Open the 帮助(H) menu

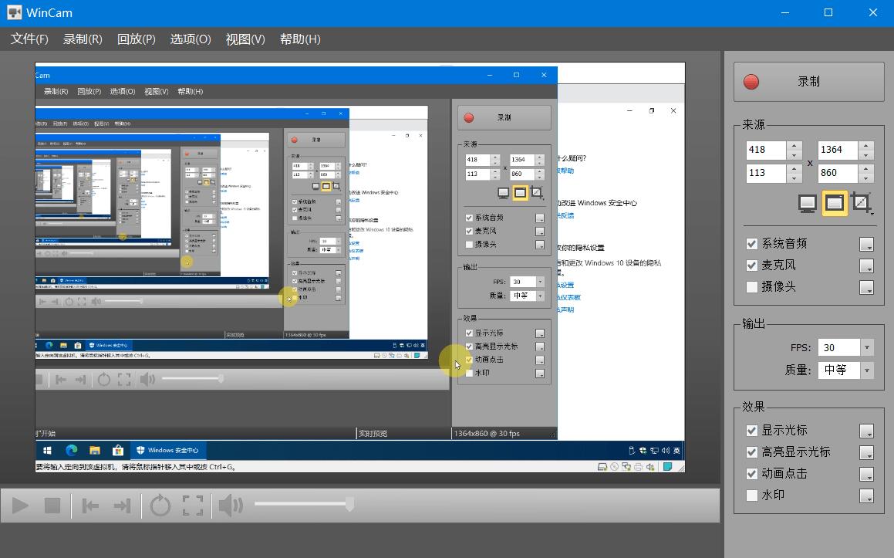tap(300, 39)
